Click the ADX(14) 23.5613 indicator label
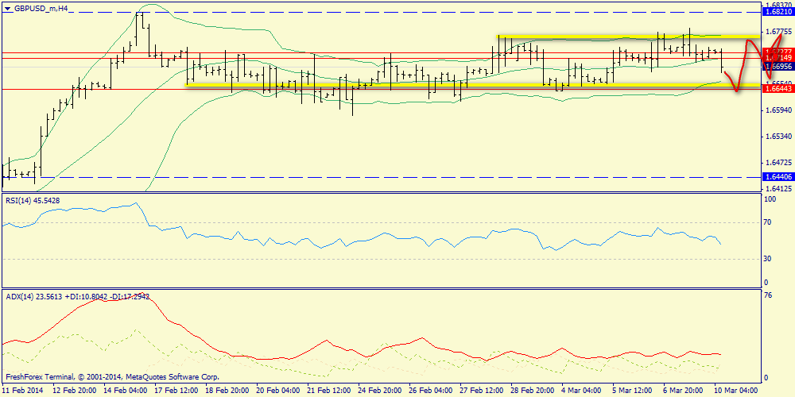795x397 pixels. 77,297
